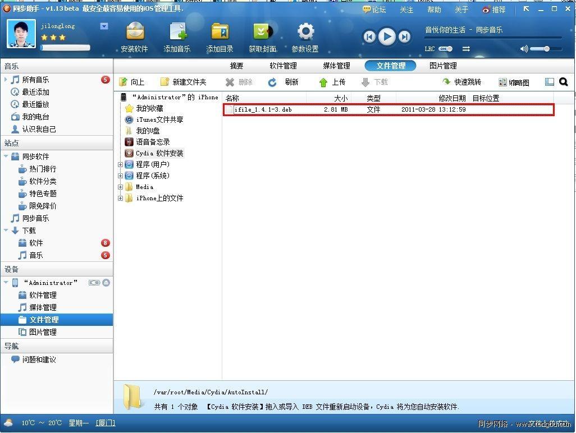The image size is (576, 433).
Task: Switch to the 摘要 summary tab
Action: (236, 66)
